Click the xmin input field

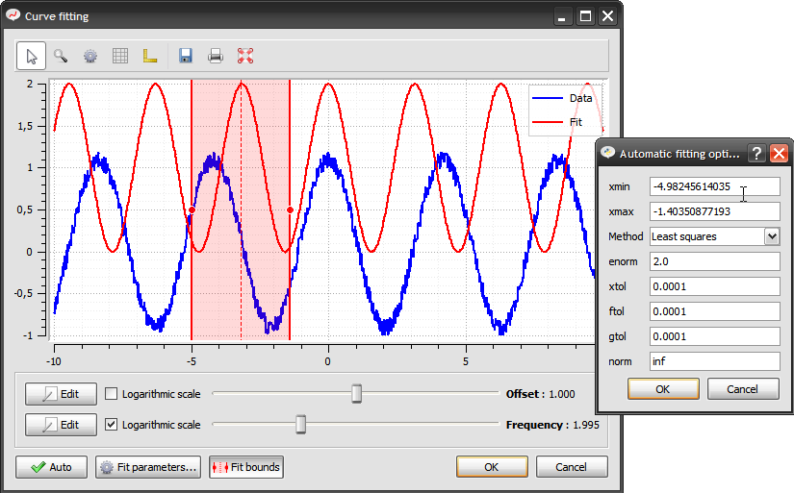click(714, 186)
